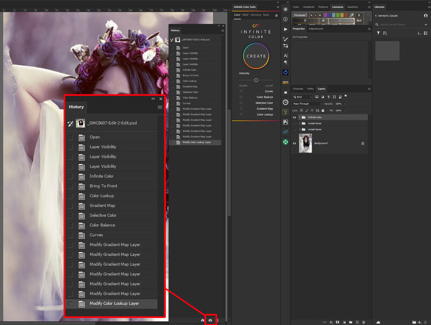Open the Actions panel play icon
This screenshot has width=431, height=325.
click(286, 29)
